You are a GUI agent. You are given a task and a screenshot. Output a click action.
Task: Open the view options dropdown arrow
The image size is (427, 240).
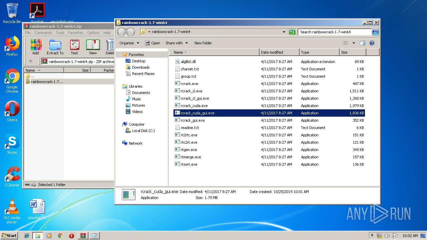354,43
